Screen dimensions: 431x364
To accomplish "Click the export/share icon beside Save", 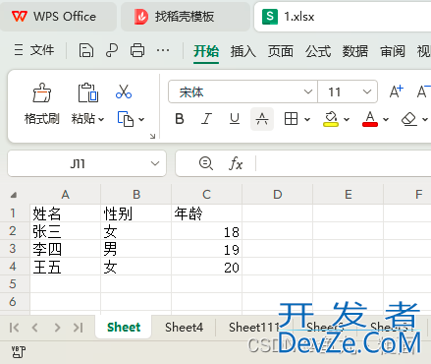I will (112, 50).
